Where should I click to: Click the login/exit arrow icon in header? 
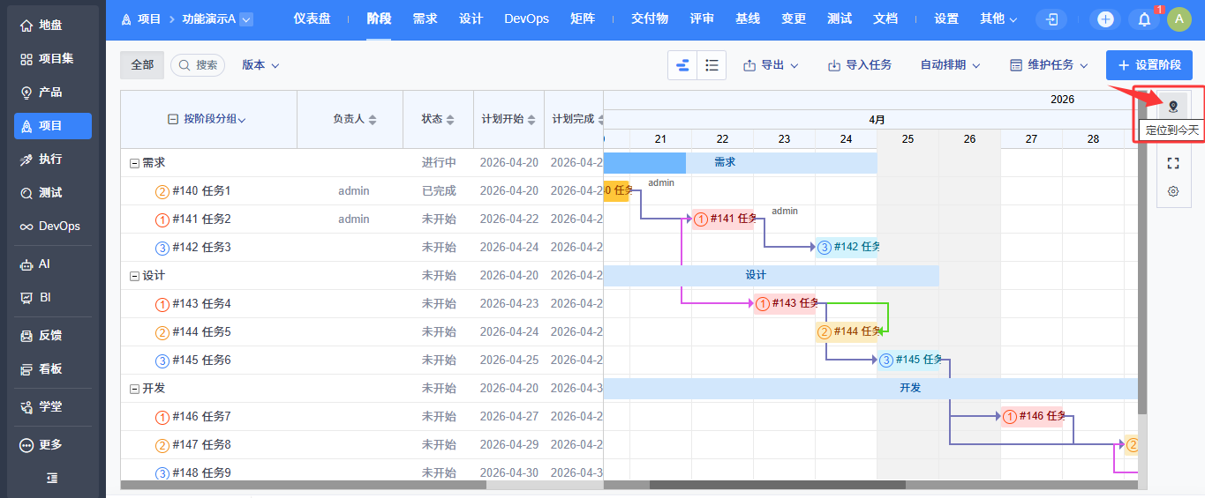[x=1051, y=19]
